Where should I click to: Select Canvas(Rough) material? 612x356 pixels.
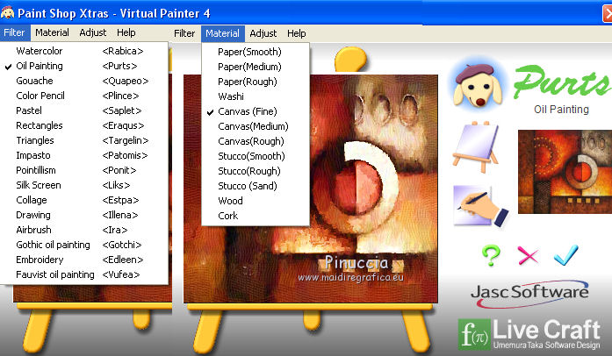click(256, 141)
